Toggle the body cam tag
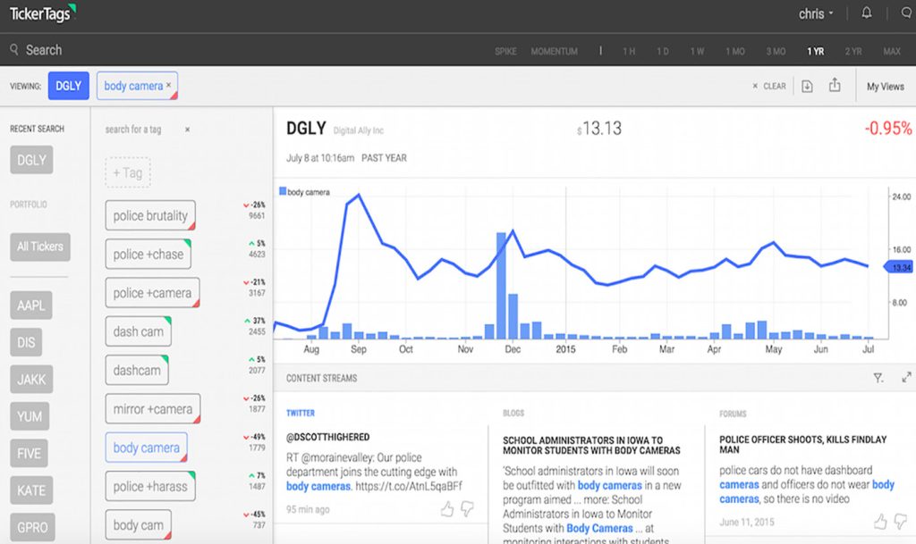This screenshot has width=916, height=544. tap(139, 524)
